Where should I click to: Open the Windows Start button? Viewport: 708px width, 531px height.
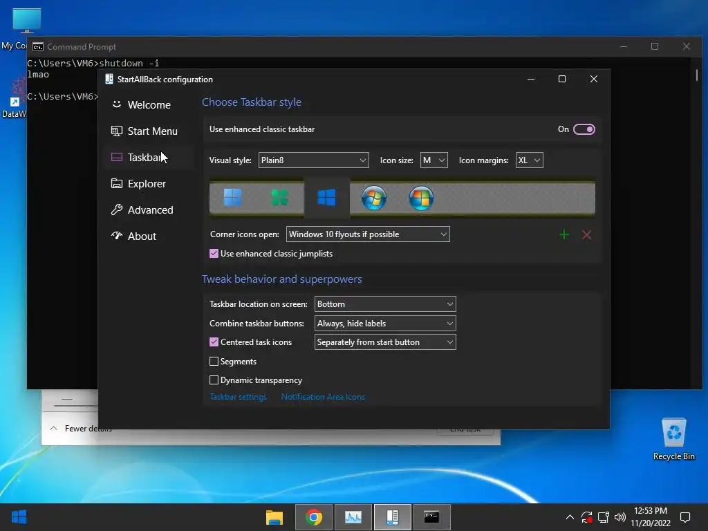point(19,517)
